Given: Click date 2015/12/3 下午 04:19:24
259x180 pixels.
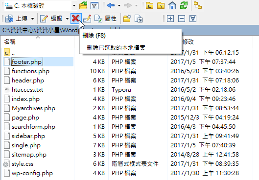Looking at the screenshot, I should (205, 118).
